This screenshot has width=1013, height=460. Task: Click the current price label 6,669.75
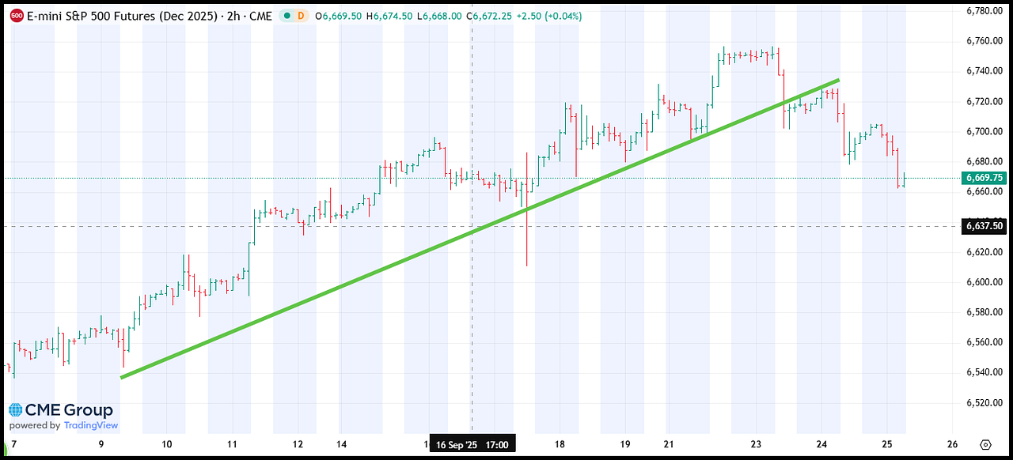pos(985,178)
